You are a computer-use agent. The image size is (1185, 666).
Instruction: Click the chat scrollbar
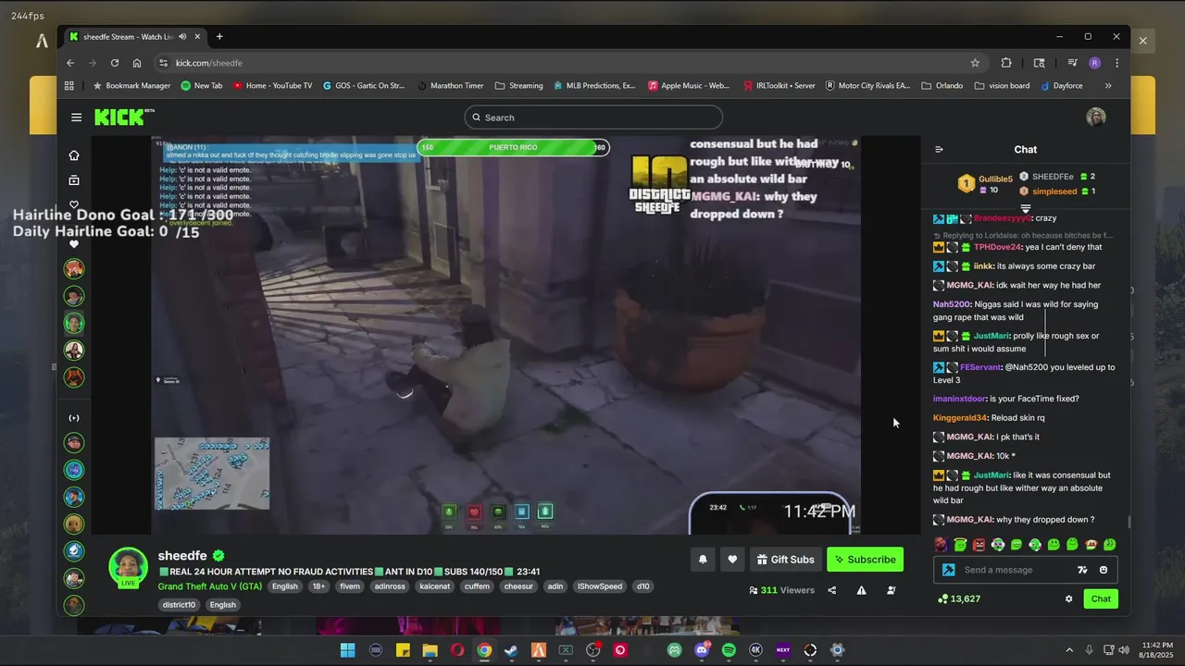coord(1129,523)
